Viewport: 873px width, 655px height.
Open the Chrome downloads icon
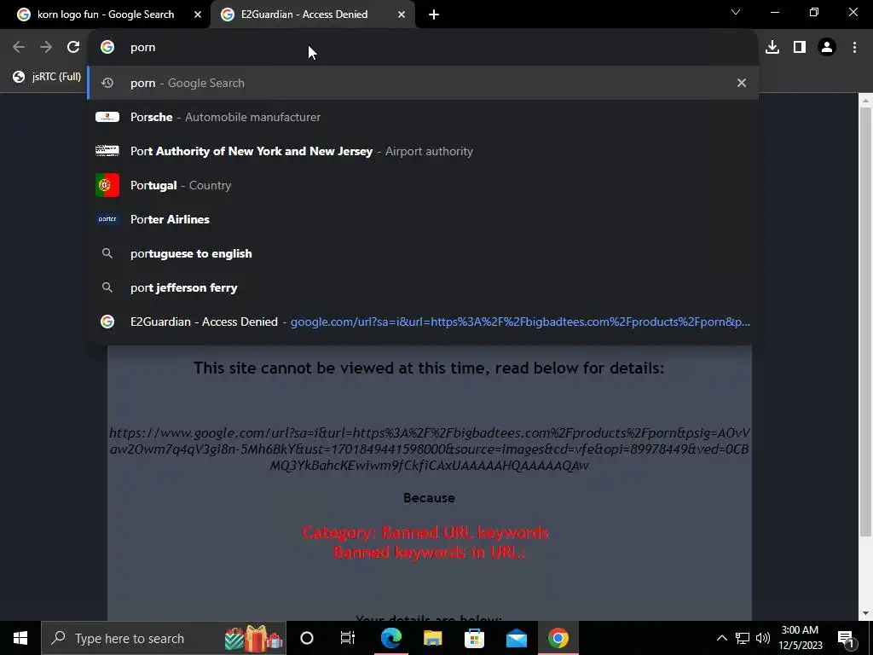772,48
